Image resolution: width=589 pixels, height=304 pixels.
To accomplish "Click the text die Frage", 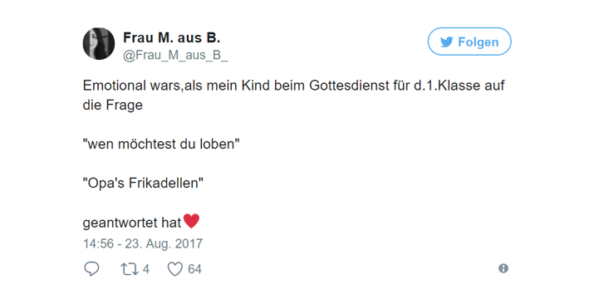I will tap(113, 105).
